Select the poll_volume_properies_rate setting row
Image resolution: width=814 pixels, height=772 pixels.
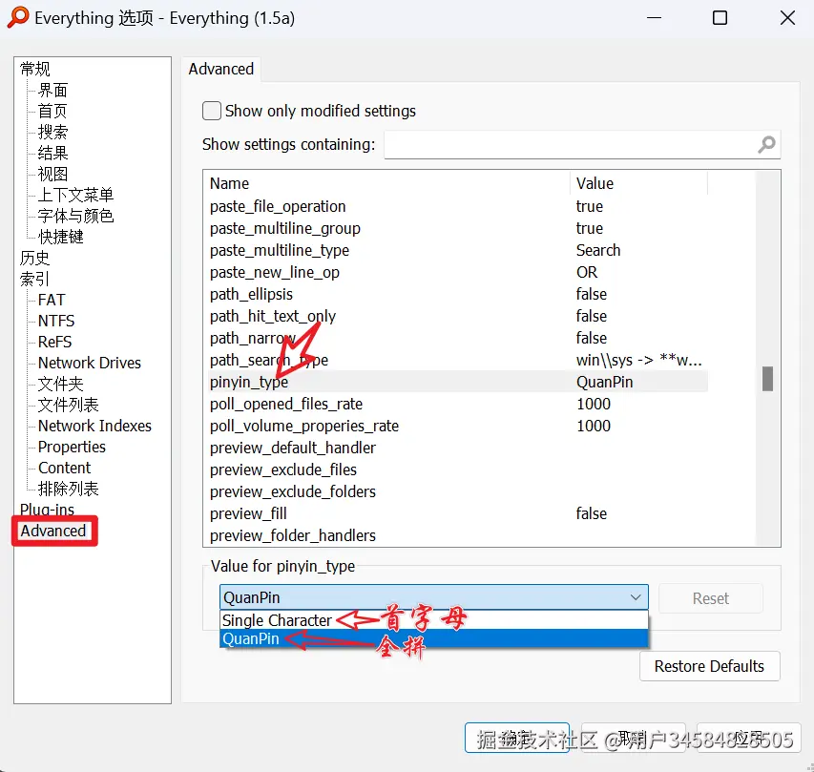(x=457, y=426)
